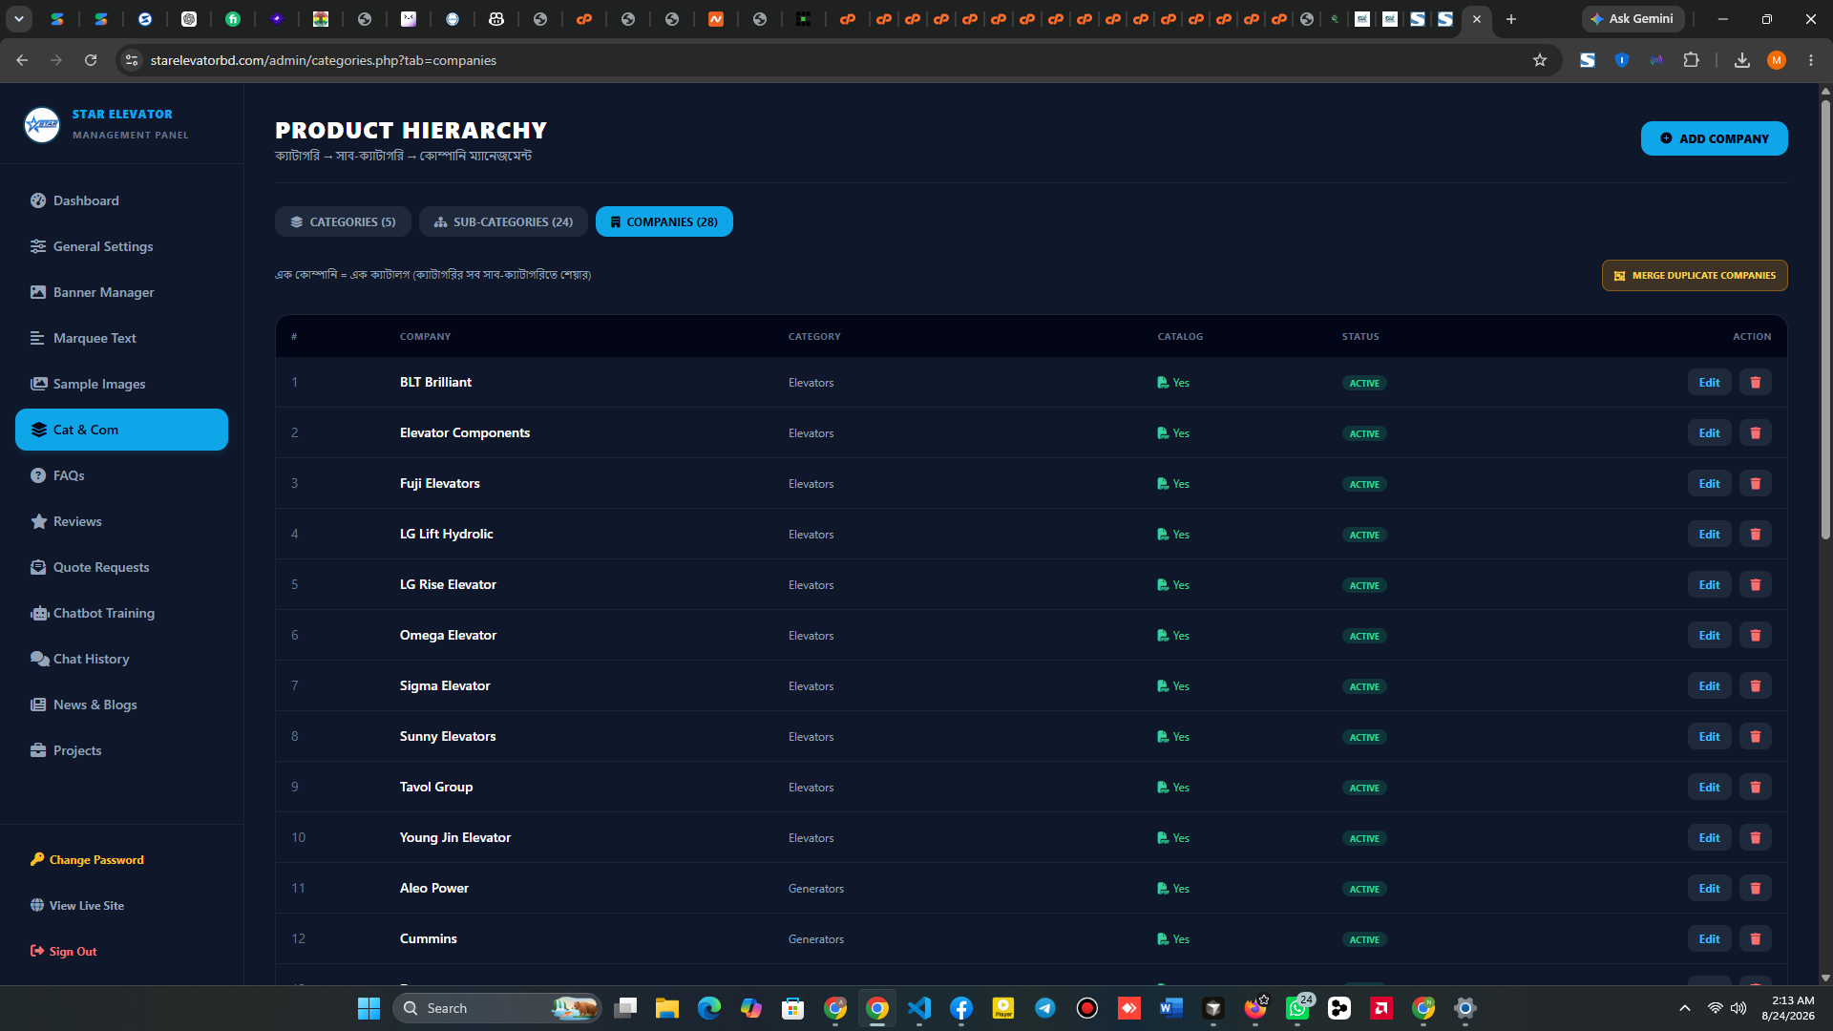
Task: Open File Explorer from taskbar
Action: 666,1008
